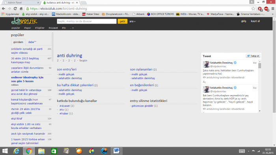This screenshot has width=276, height=155.
Task: Bookmark page with star icon
Action: [x=253, y=8]
